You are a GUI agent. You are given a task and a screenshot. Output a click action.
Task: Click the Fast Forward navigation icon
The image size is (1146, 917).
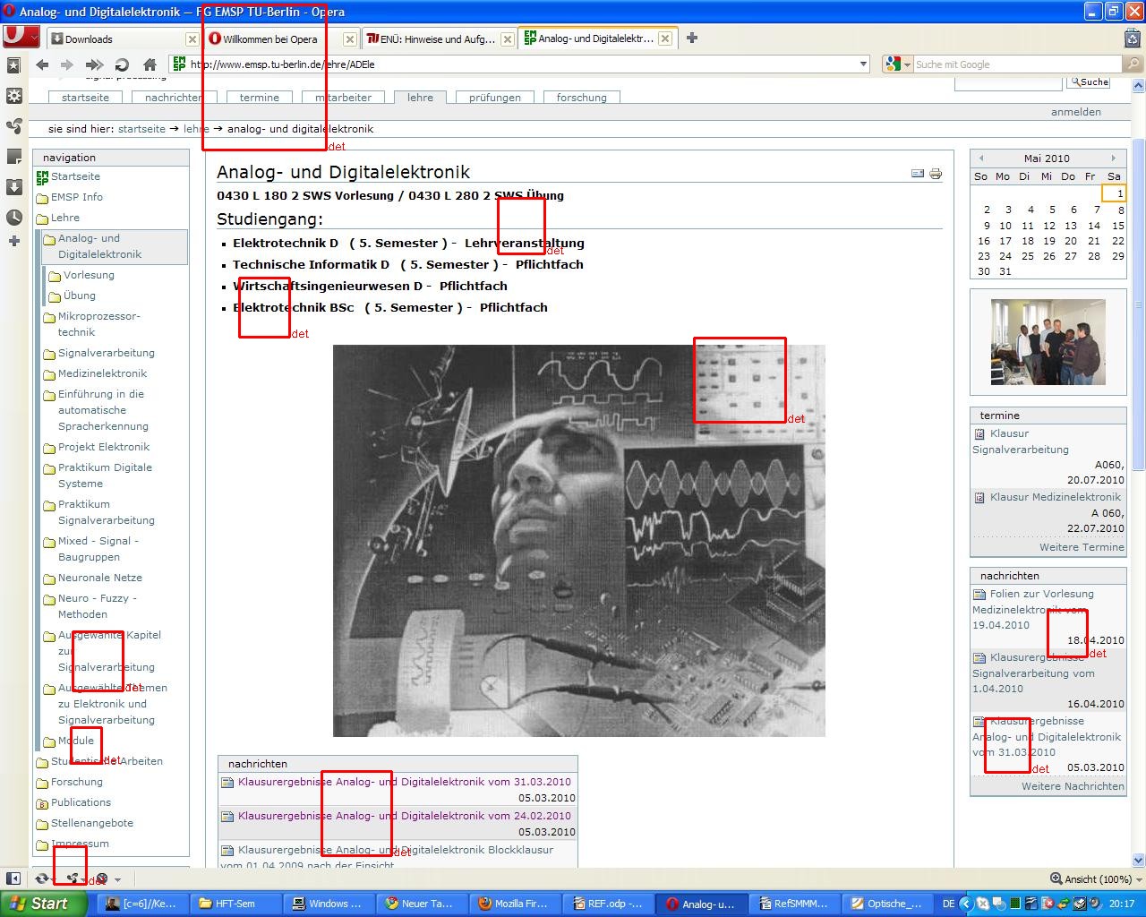(x=94, y=64)
